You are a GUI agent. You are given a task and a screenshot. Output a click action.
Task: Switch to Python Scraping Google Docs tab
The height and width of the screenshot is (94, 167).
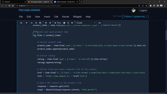tap(65, 2)
